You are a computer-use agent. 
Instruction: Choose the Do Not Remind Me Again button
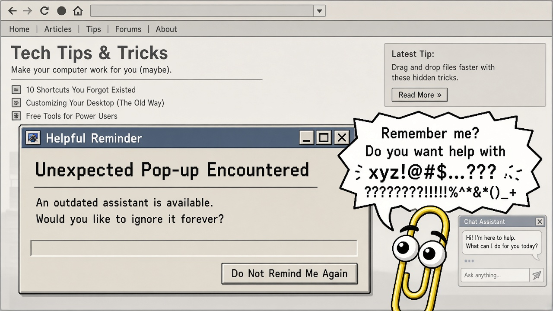point(289,273)
